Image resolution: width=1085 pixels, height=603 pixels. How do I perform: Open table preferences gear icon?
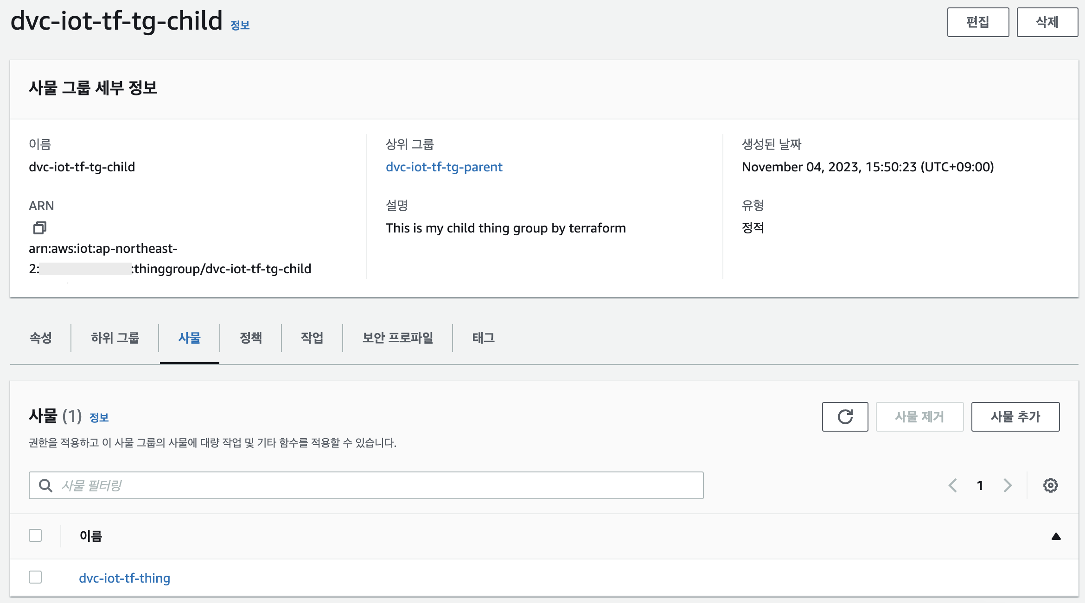click(x=1050, y=485)
